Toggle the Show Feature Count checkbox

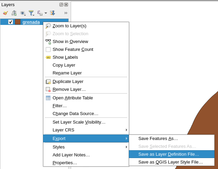tap(48, 50)
